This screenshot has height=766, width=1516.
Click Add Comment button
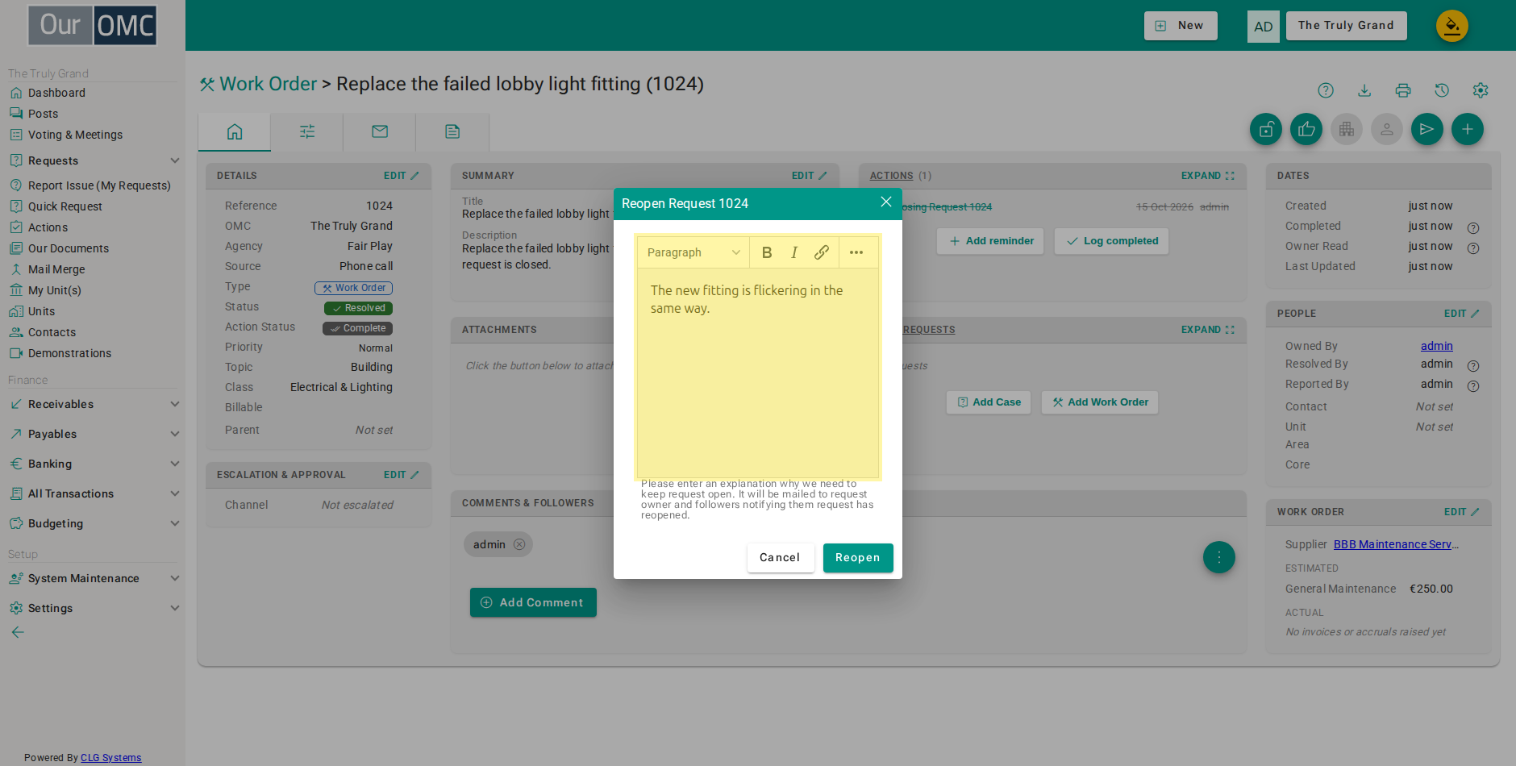[533, 602]
